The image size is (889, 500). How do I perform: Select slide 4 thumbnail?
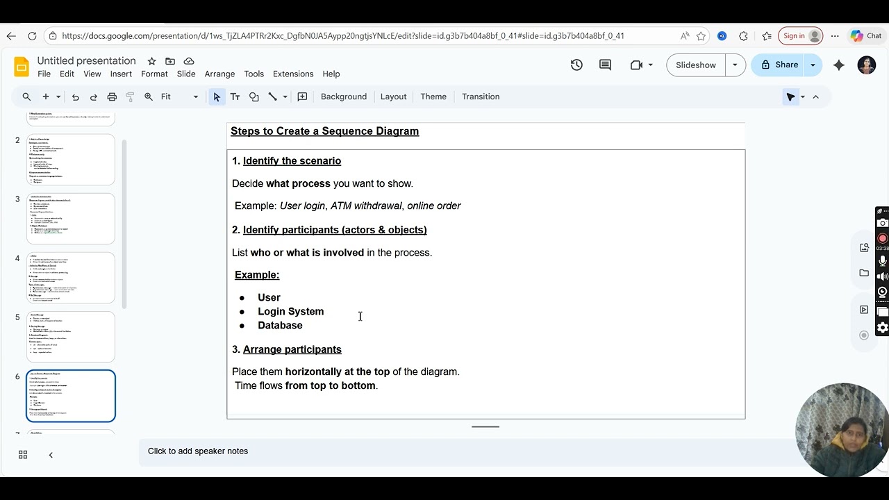click(x=71, y=278)
